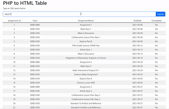Screen dimensions: 169x109
Task: Click the DueDate column header
Action: pos(137,21)
